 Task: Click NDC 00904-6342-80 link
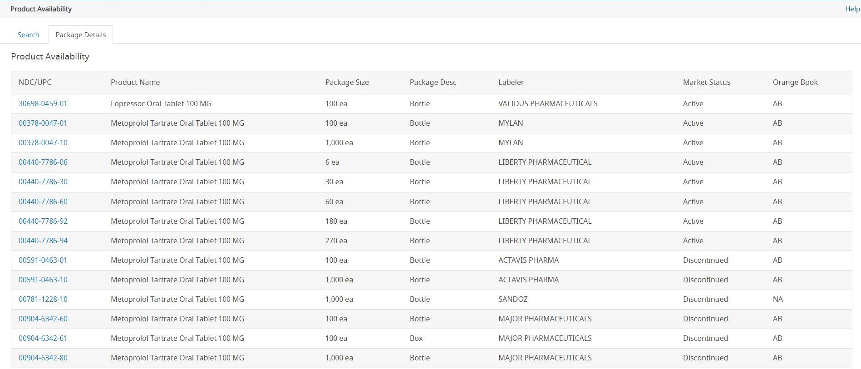pyautogui.click(x=43, y=358)
